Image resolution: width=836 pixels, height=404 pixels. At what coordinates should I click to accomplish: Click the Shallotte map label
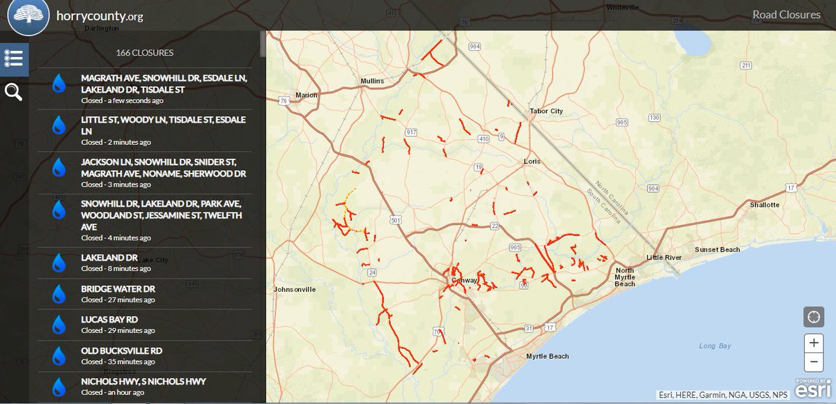point(764,205)
